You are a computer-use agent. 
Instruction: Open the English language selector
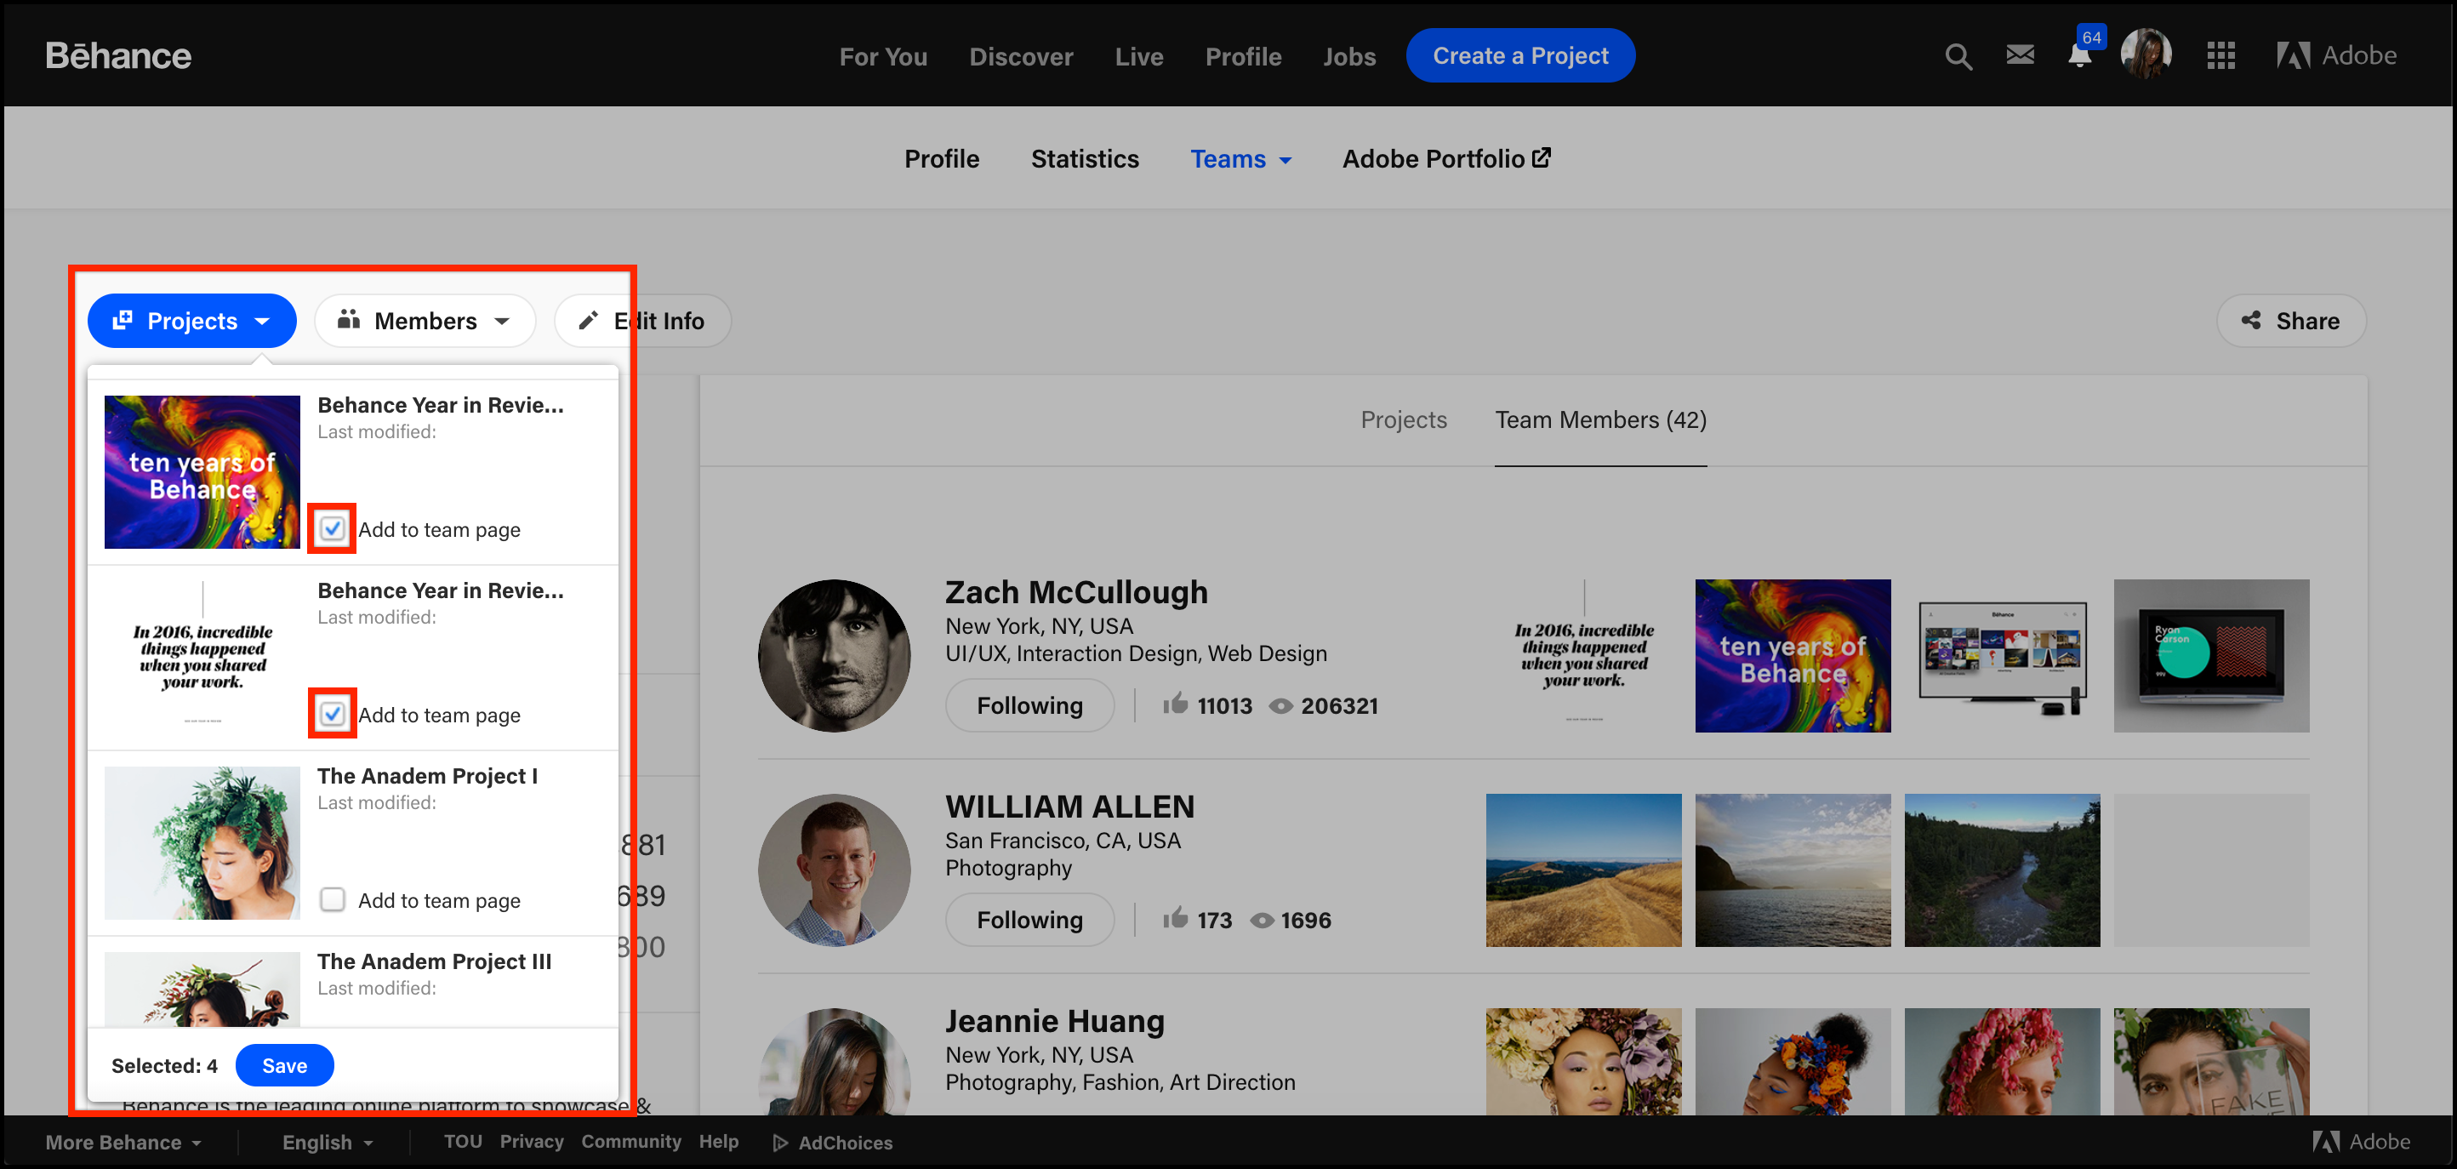(x=328, y=1143)
